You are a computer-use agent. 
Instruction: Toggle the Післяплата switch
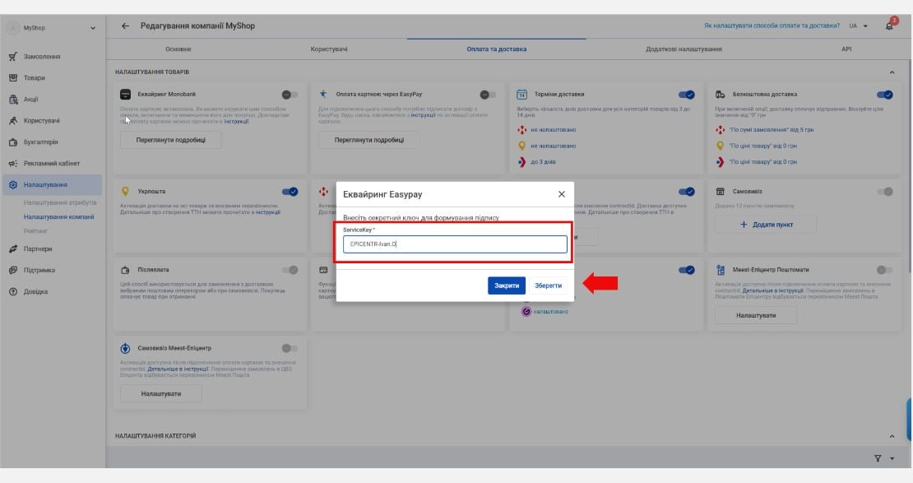(290, 270)
